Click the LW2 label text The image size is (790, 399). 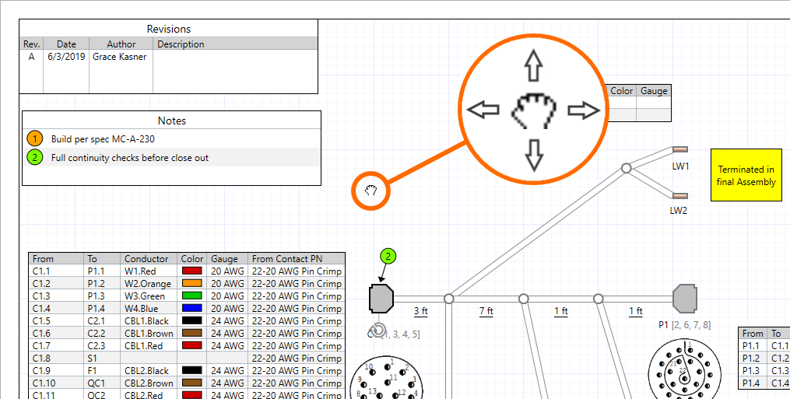[678, 211]
